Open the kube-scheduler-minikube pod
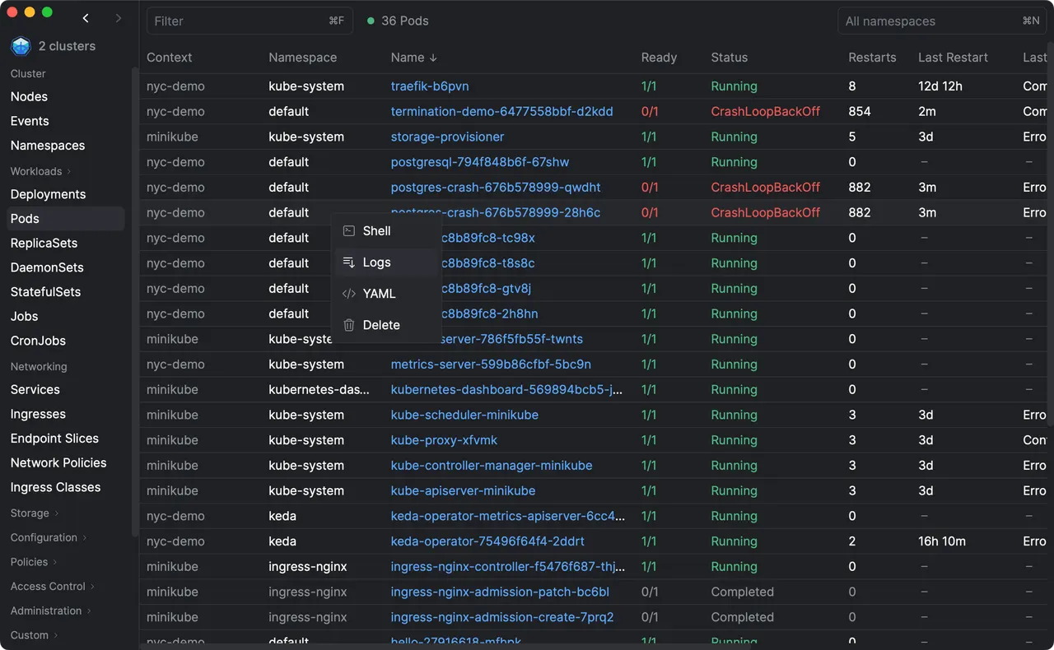This screenshot has height=650, width=1054. (x=464, y=415)
